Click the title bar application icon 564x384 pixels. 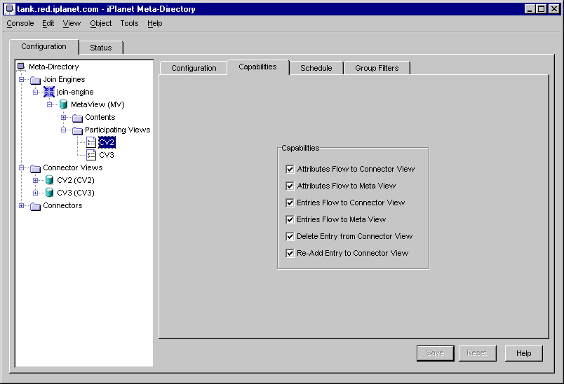click(x=10, y=9)
